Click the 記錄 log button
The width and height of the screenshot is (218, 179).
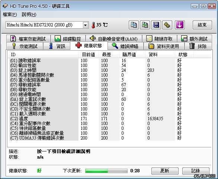(196, 171)
